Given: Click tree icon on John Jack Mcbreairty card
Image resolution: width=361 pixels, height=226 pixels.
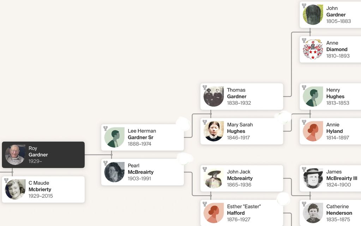Looking at the screenshot, I should 205,170.
